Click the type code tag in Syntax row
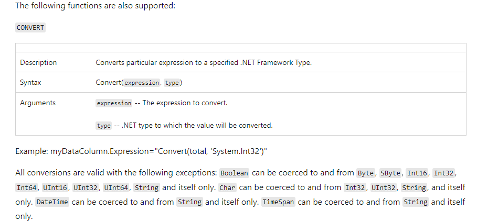This screenshot has width=477, height=222. point(172,83)
